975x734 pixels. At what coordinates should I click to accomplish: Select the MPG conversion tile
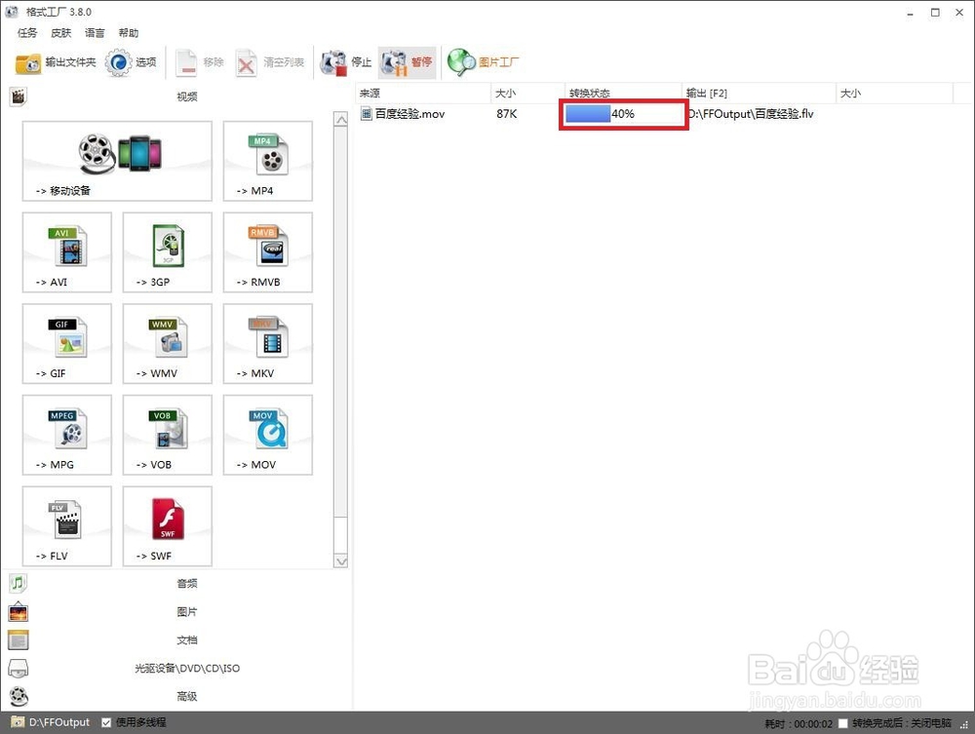(x=67, y=435)
